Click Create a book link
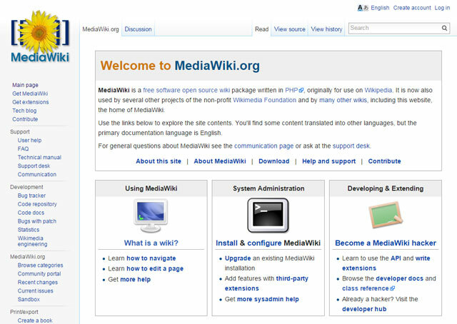 pos(35,320)
